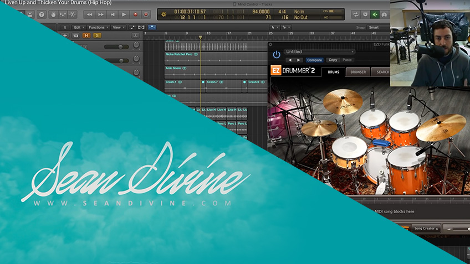
Task: Click the floor tom in EZdrummer kit
Action: [x=407, y=169]
